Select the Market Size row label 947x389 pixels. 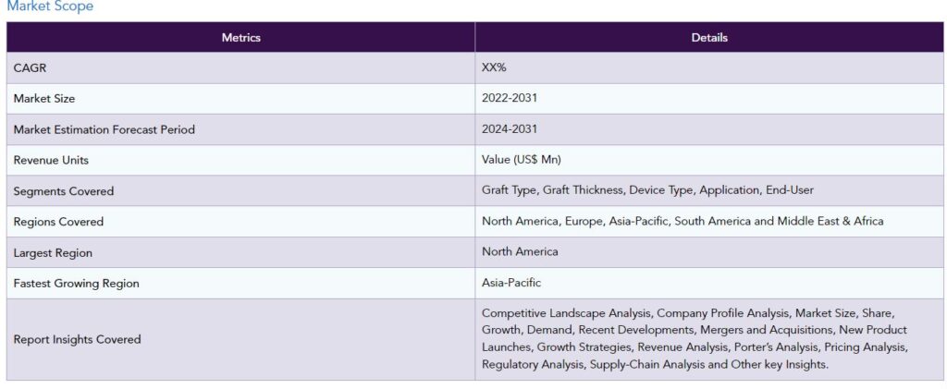(x=44, y=99)
